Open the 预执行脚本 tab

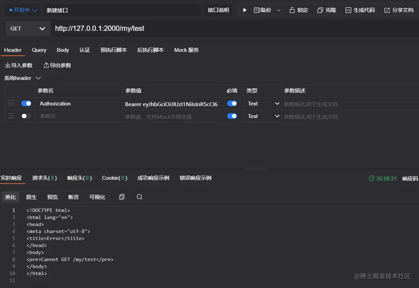(113, 50)
